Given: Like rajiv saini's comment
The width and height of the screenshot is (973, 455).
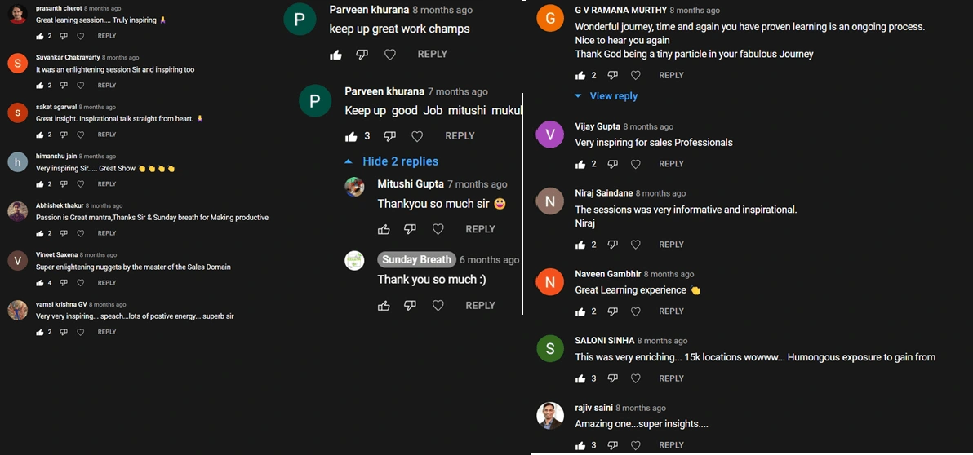Looking at the screenshot, I should click(x=580, y=445).
